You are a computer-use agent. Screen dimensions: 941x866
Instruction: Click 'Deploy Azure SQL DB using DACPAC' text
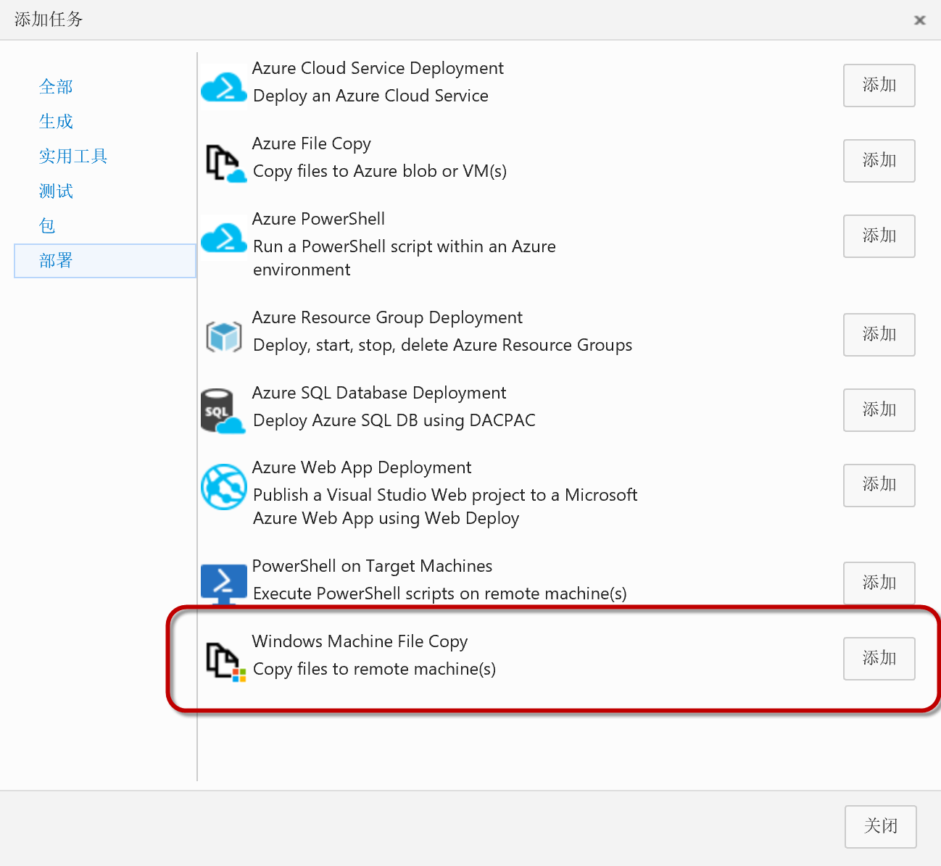[x=394, y=420]
